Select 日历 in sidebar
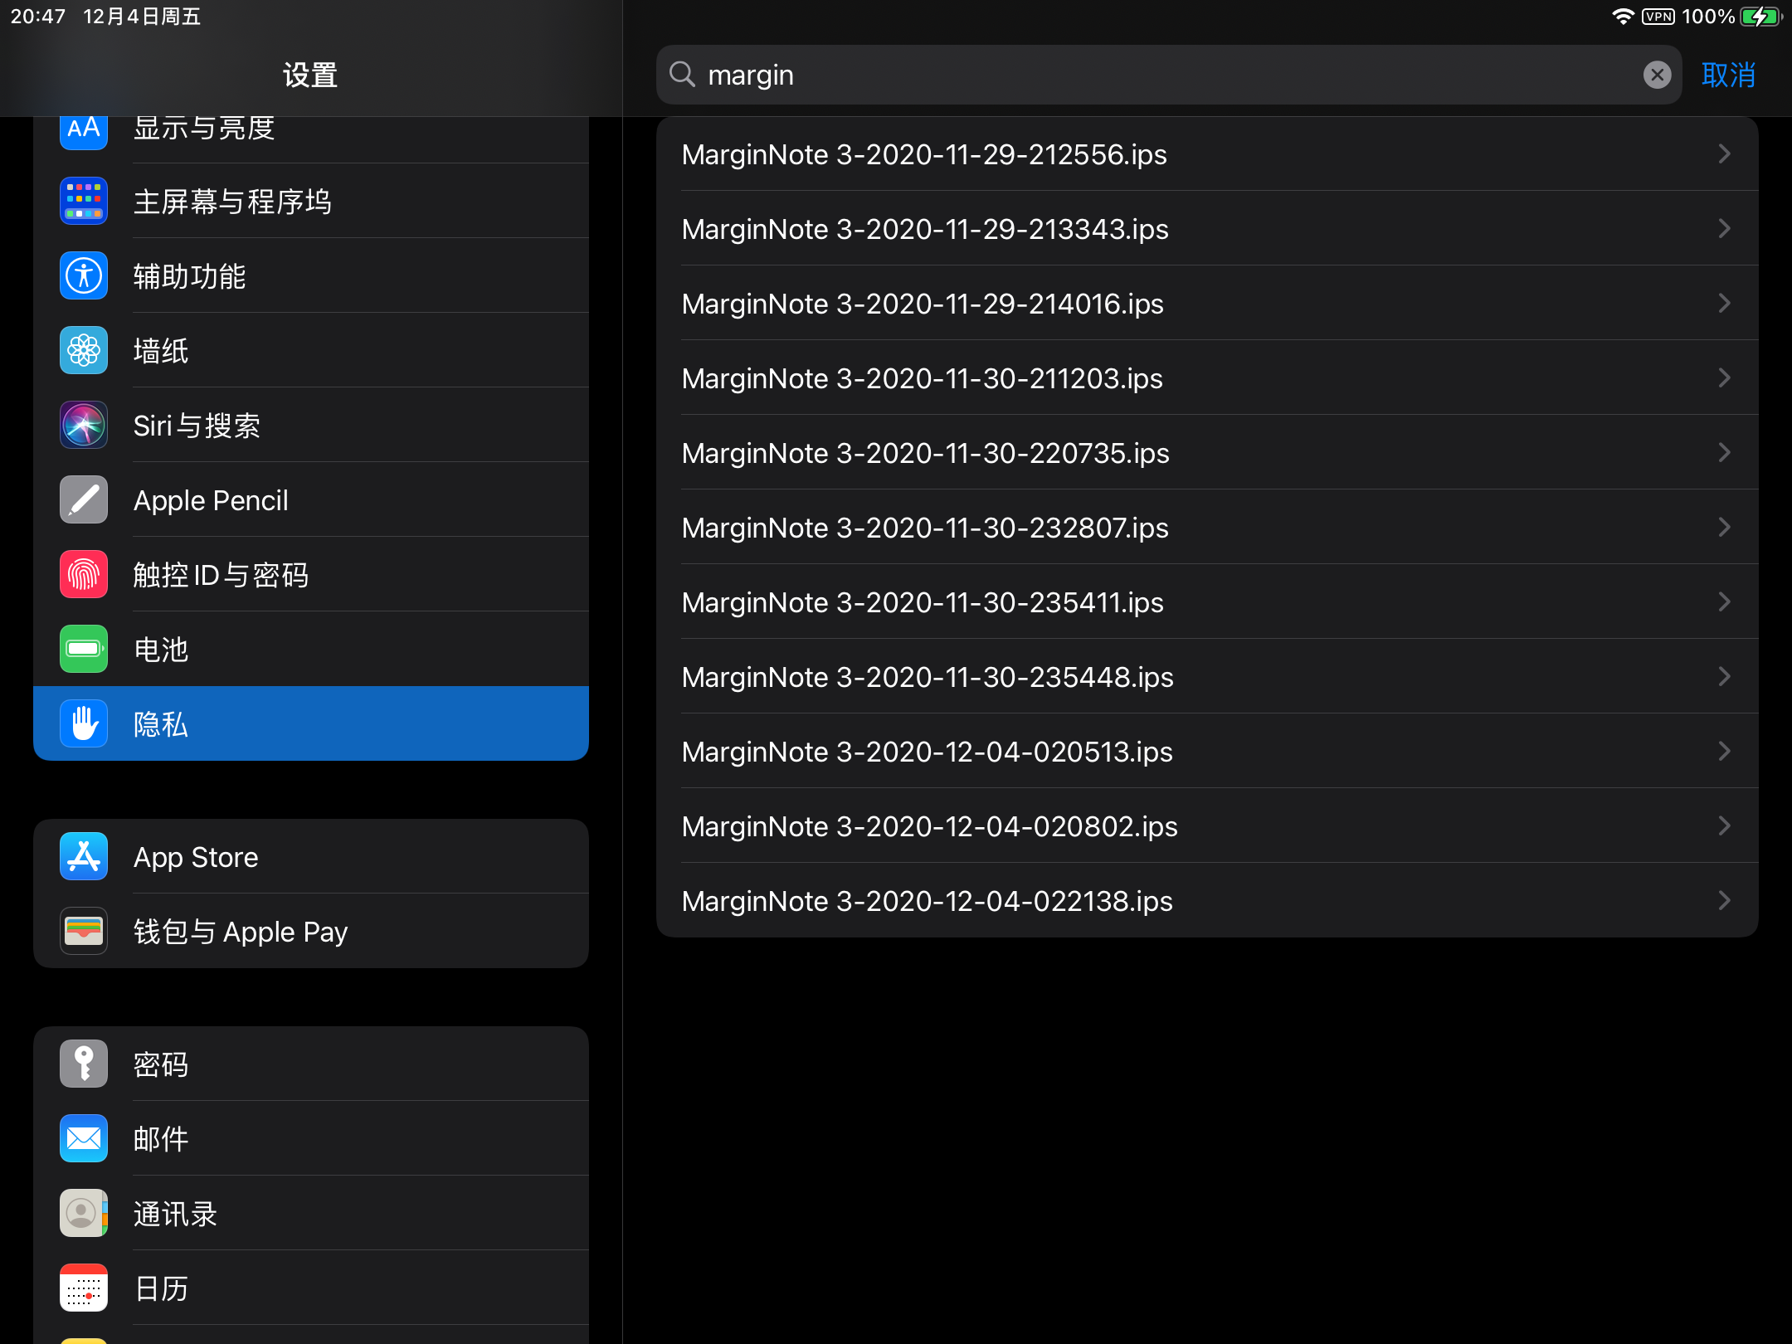 tap(311, 1288)
